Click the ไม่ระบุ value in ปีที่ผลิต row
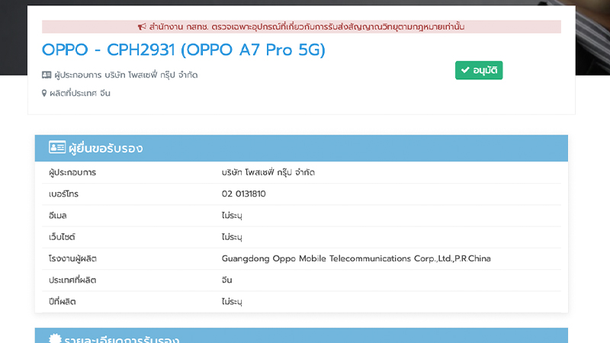 pyautogui.click(x=232, y=302)
